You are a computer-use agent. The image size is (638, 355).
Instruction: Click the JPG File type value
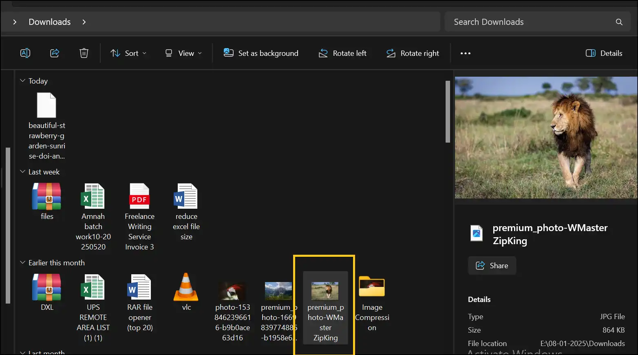(x=612, y=316)
